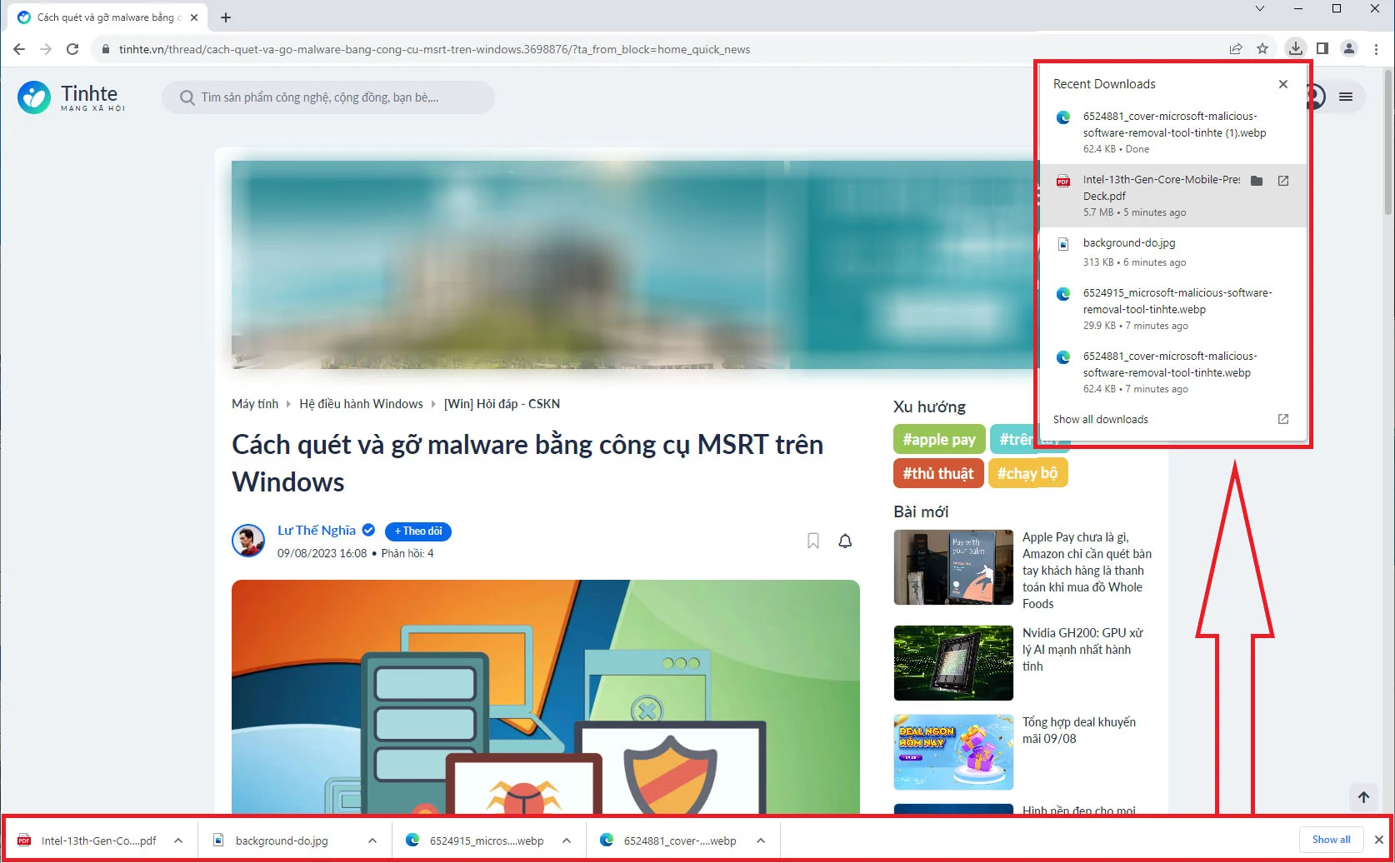Screen dimensions: 1395x863
Task: Reload the current page
Action: point(72,49)
